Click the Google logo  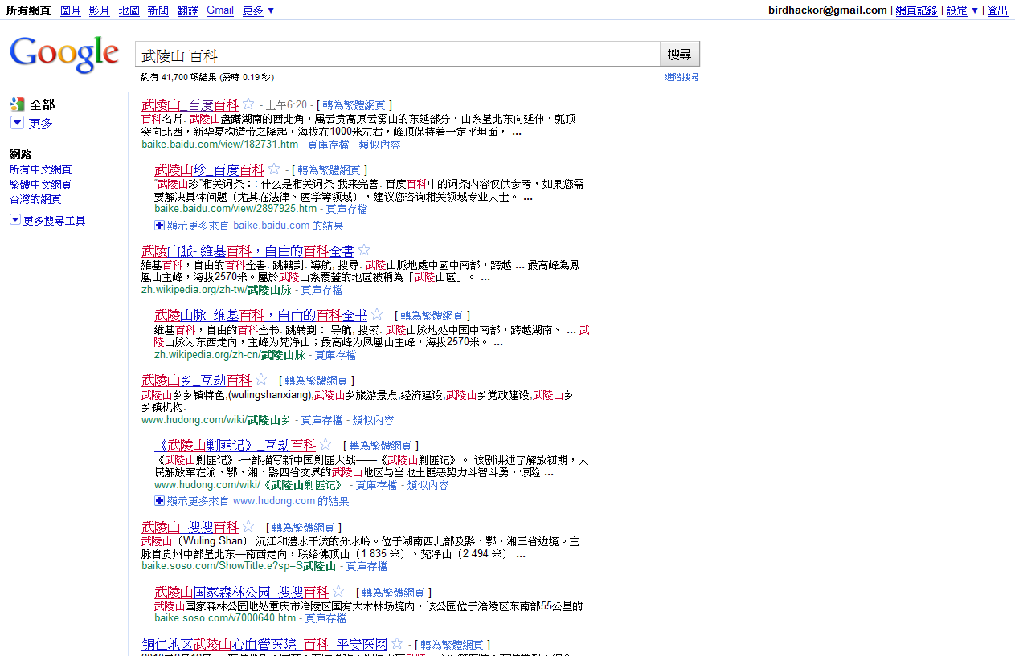(x=64, y=55)
